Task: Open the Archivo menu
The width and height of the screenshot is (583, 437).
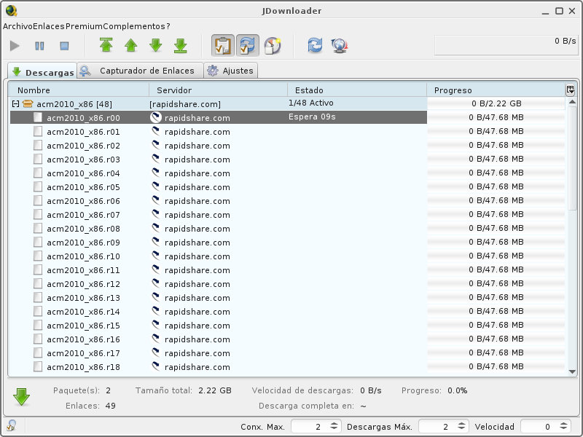Action: [x=17, y=26]
